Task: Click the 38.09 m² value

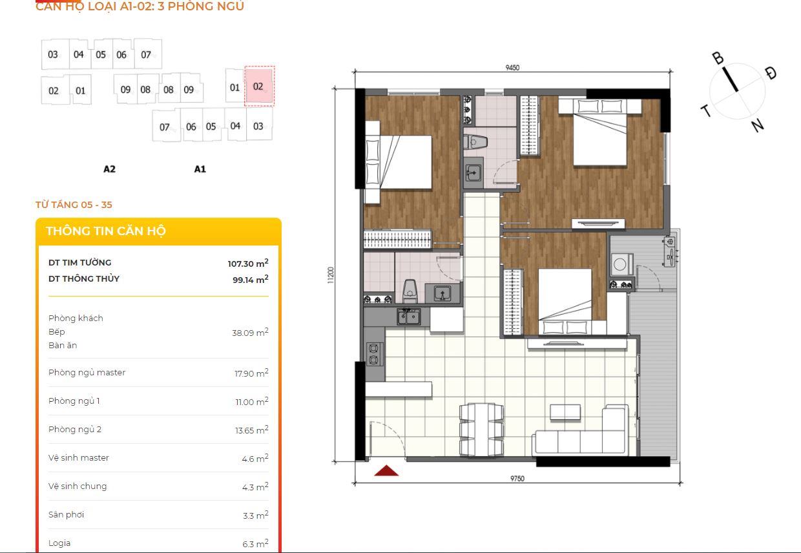Action: click(250, 333)
